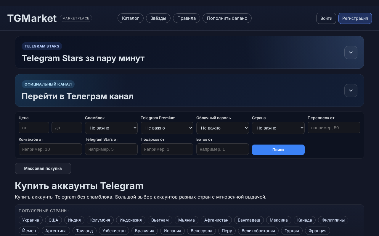Open Массовая покупка
The width and height of the screenshot is (379, 236).
[43, 168]
